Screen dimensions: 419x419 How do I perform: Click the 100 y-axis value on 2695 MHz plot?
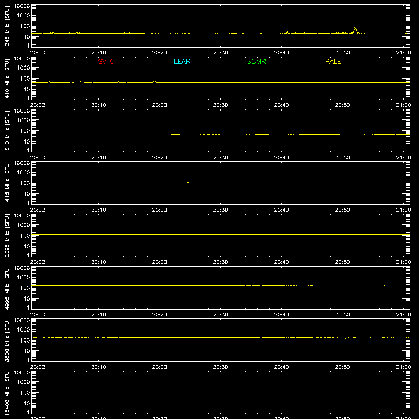(25, 235)
